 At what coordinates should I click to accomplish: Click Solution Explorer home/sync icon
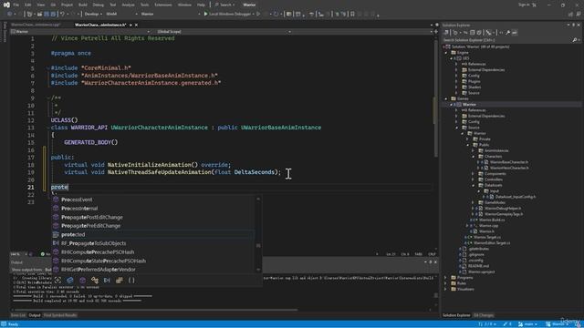click(446, 33)
